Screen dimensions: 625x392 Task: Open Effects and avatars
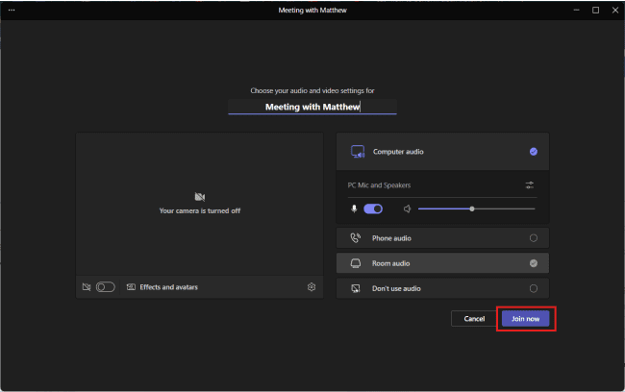point(162,287)
